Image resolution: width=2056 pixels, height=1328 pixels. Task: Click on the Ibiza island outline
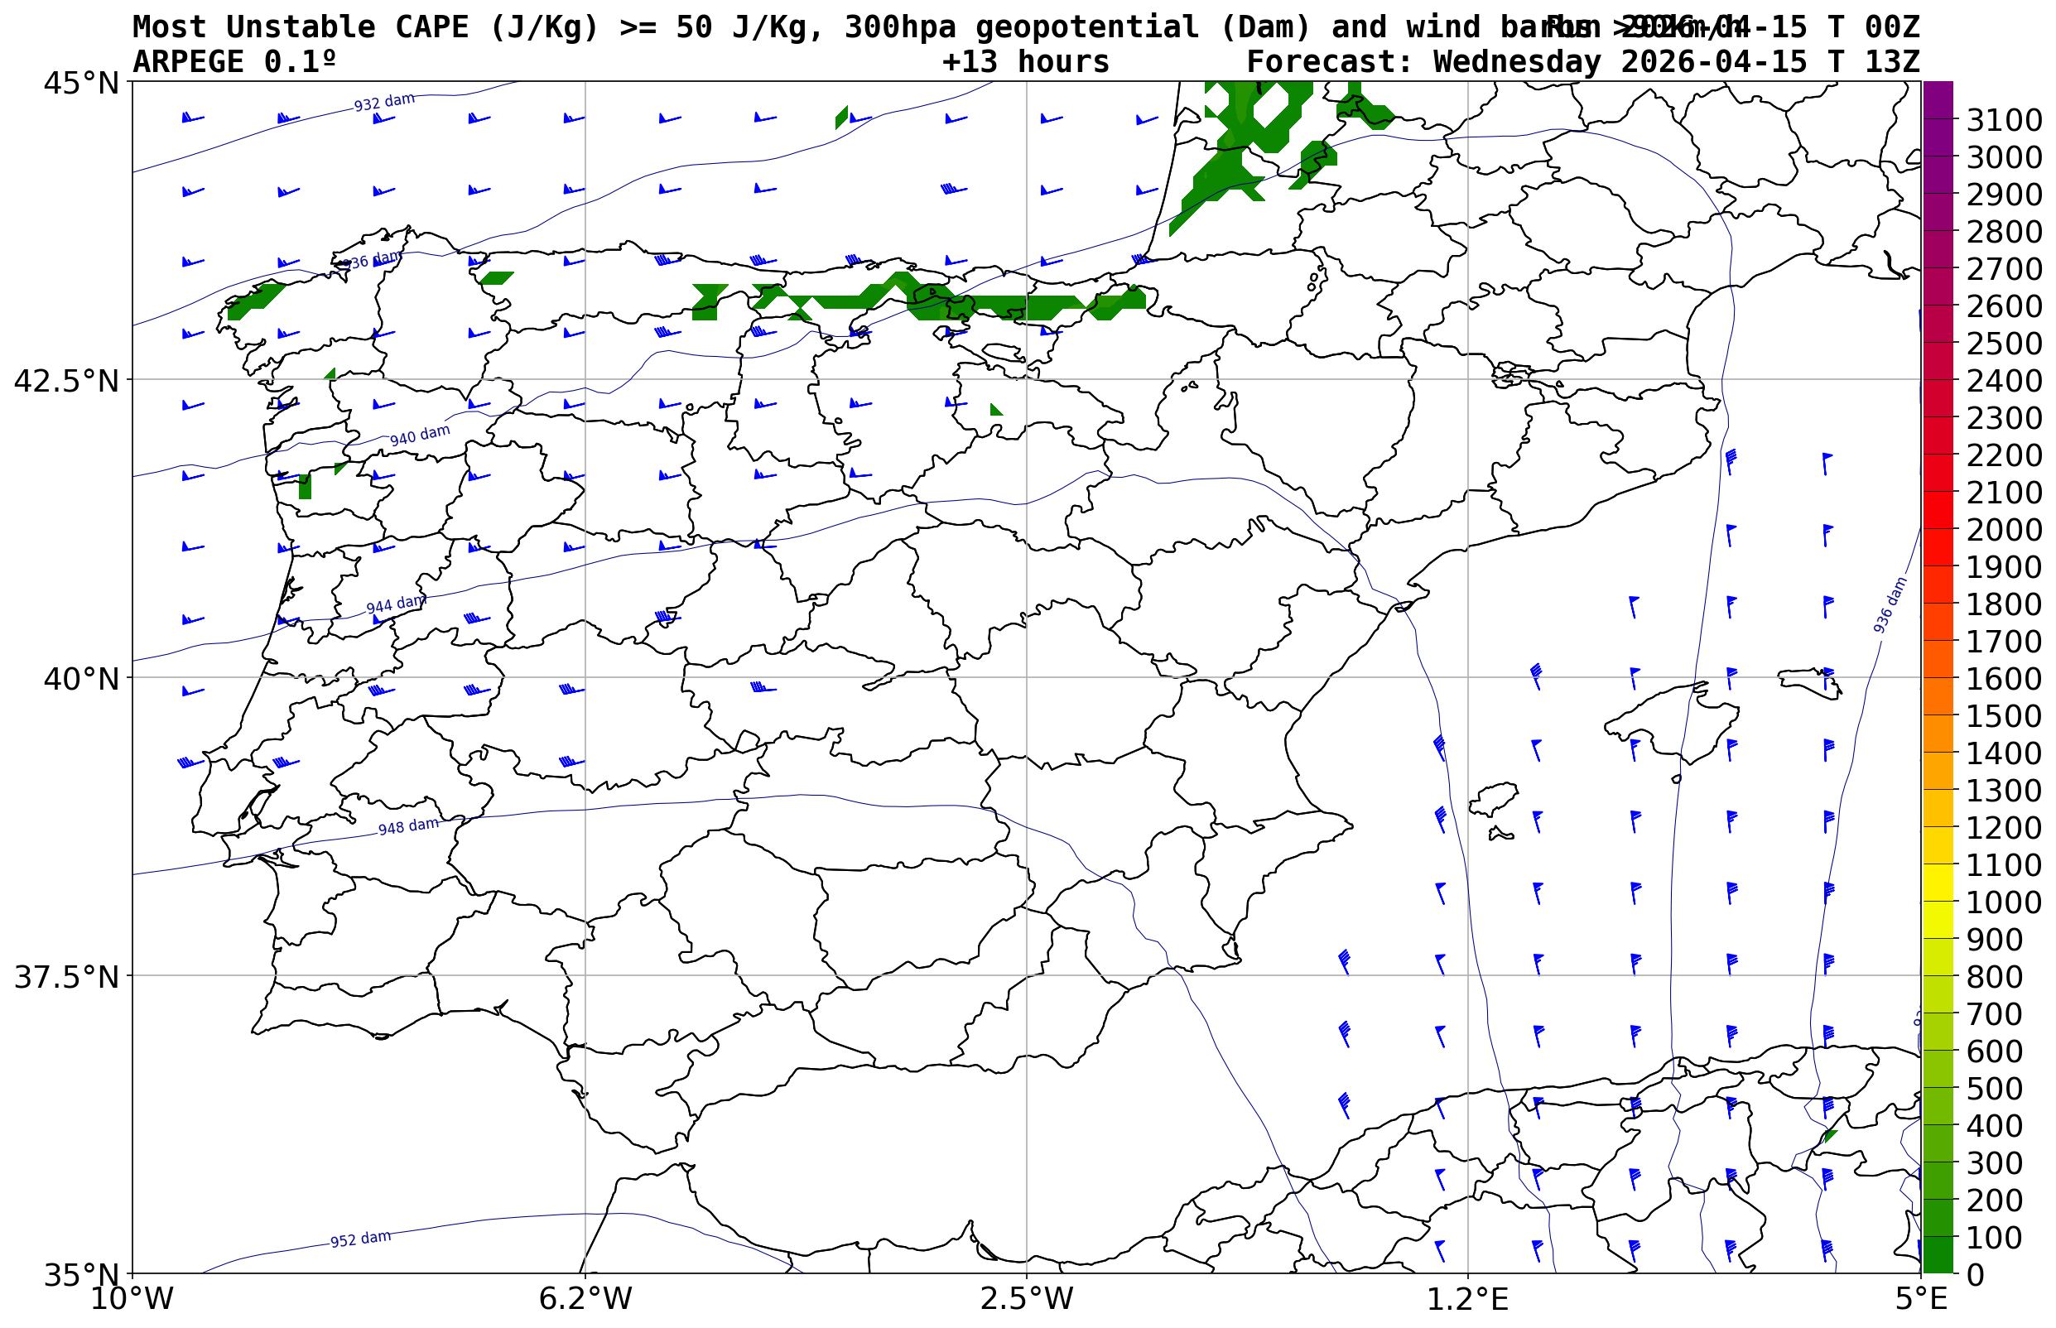(1494, 800)
